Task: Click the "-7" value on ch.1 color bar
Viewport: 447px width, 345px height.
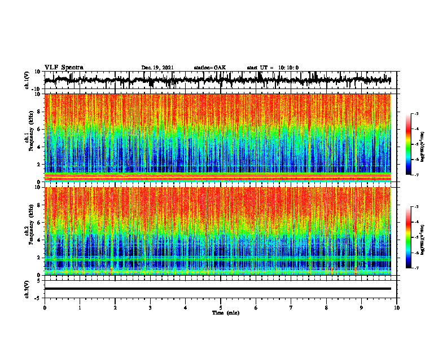Action: [417, 175]
